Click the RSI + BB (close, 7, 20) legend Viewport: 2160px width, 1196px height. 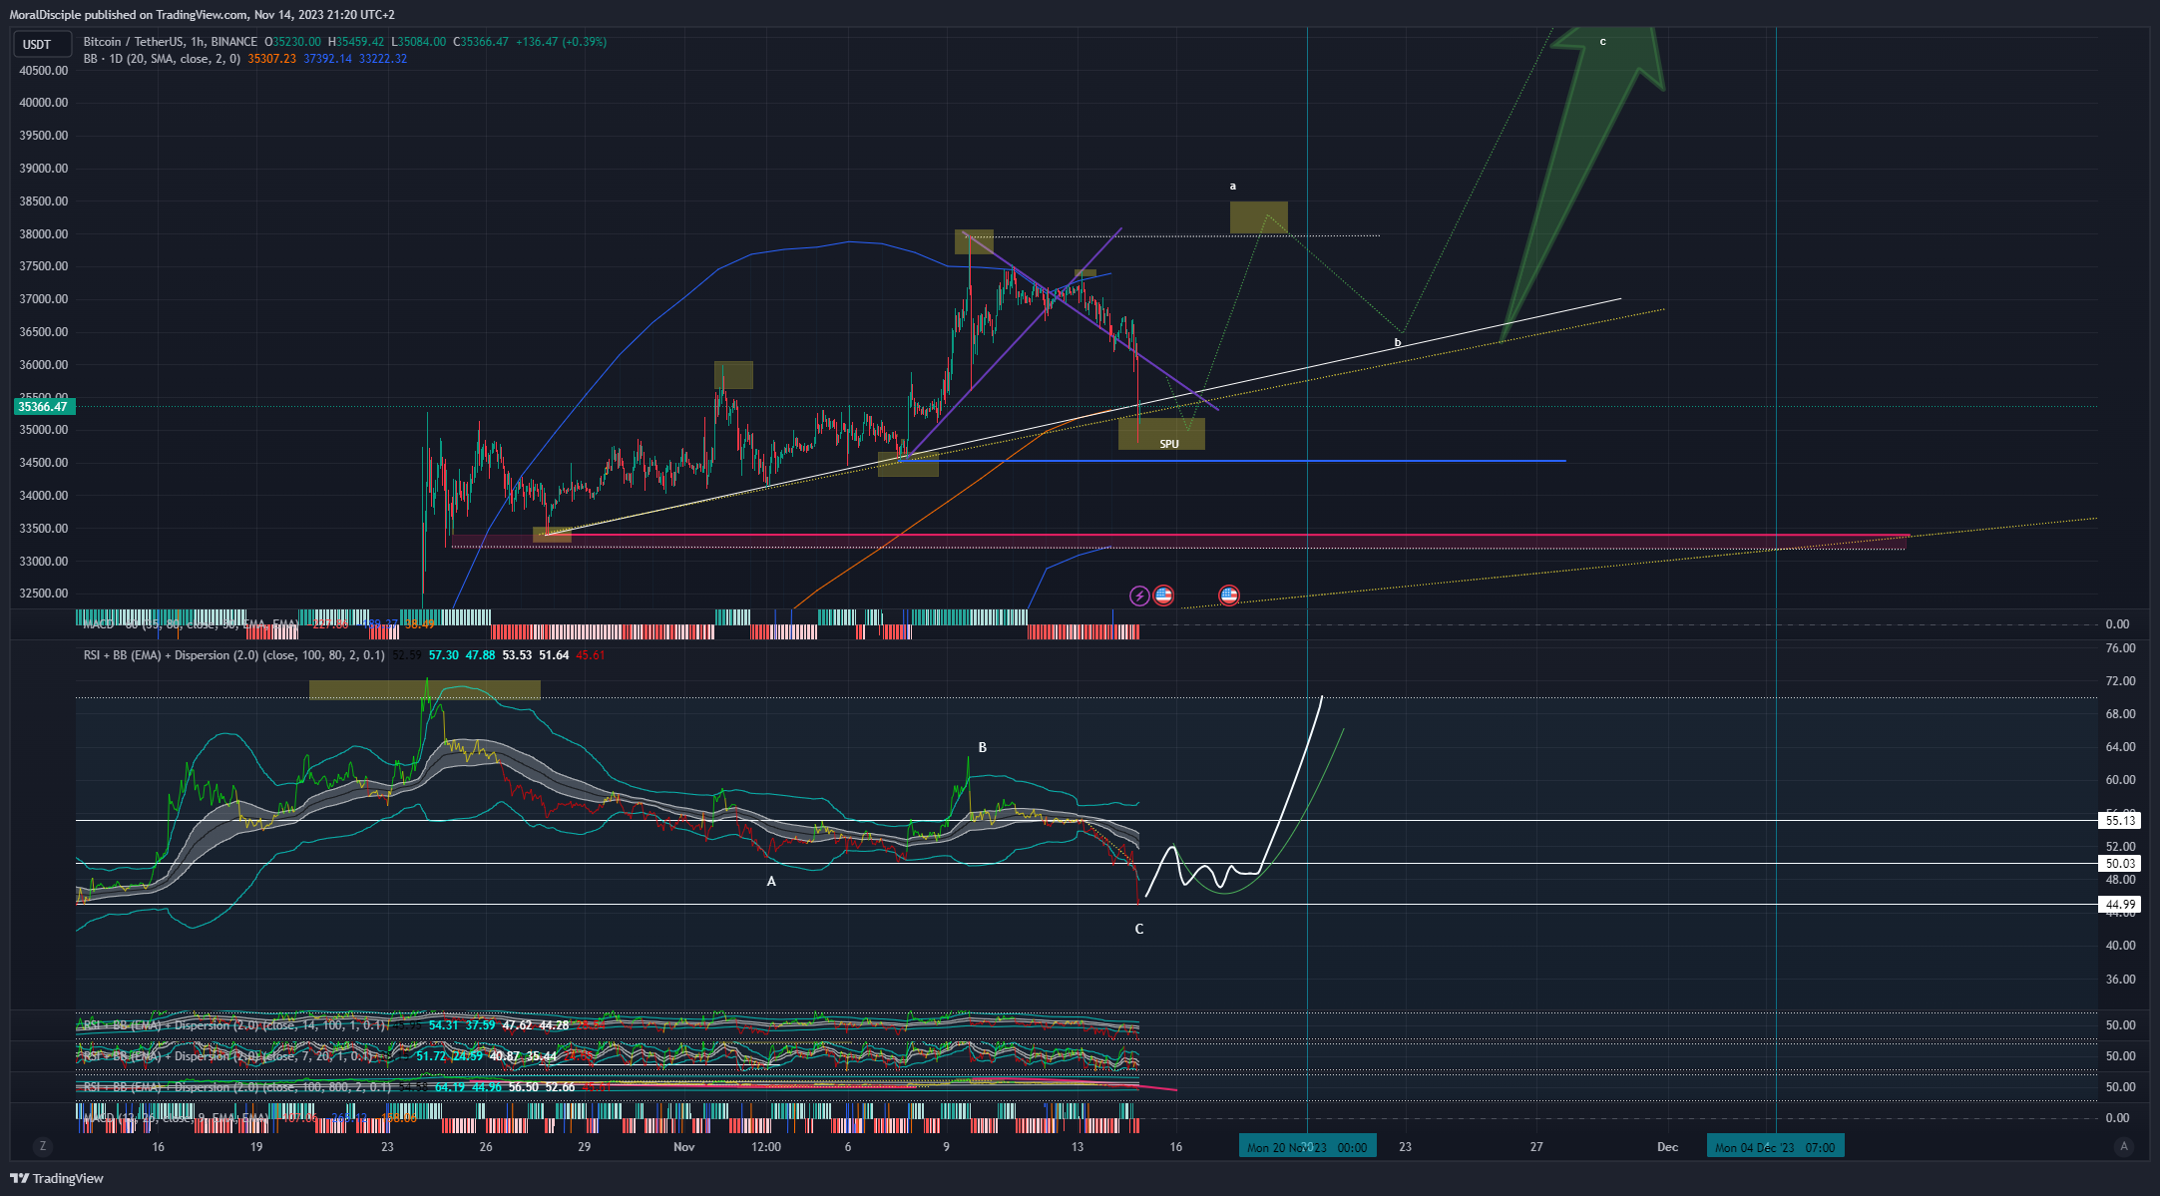point(227,1056)
